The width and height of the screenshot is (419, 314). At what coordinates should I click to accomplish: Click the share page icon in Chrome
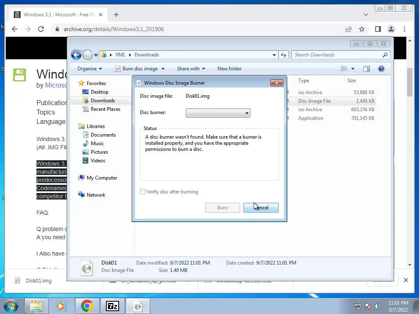[x=349, y=29]
